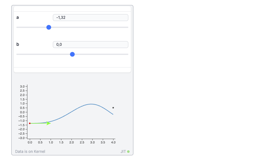Click the b value input field
Screen dimensions: 279x161
pyautogui.click(x=90, y=45)
